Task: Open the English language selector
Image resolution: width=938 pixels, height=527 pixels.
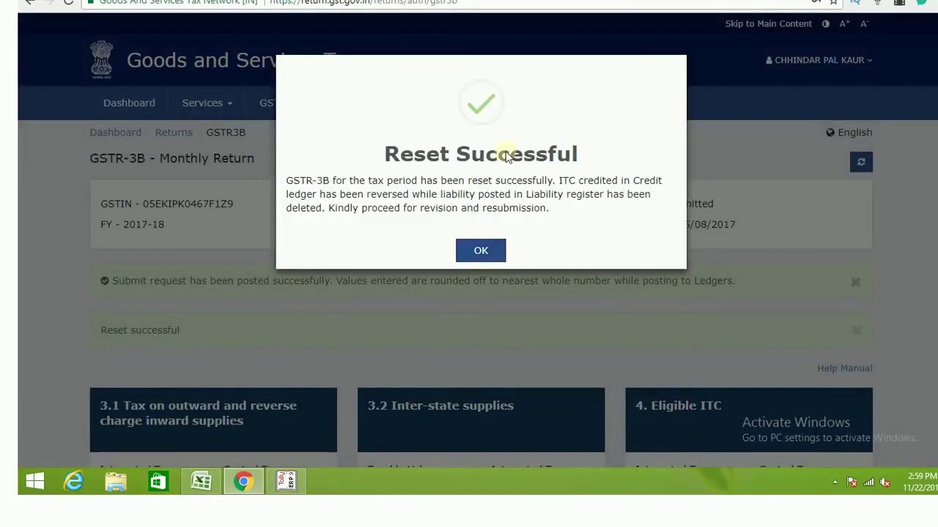Action: click(849, 132)
